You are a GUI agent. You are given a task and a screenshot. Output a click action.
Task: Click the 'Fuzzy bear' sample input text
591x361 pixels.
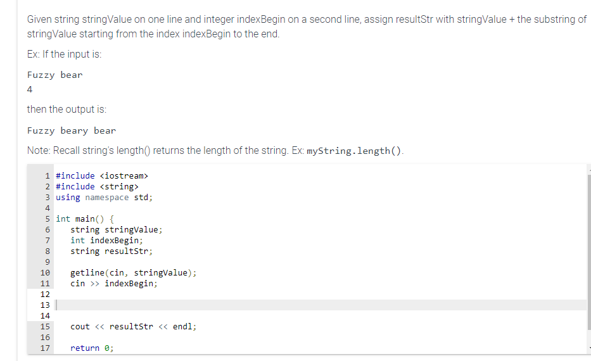click(x=54, y=75)
